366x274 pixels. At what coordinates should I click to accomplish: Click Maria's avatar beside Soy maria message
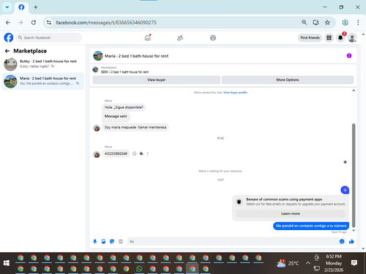click(97, 128)
